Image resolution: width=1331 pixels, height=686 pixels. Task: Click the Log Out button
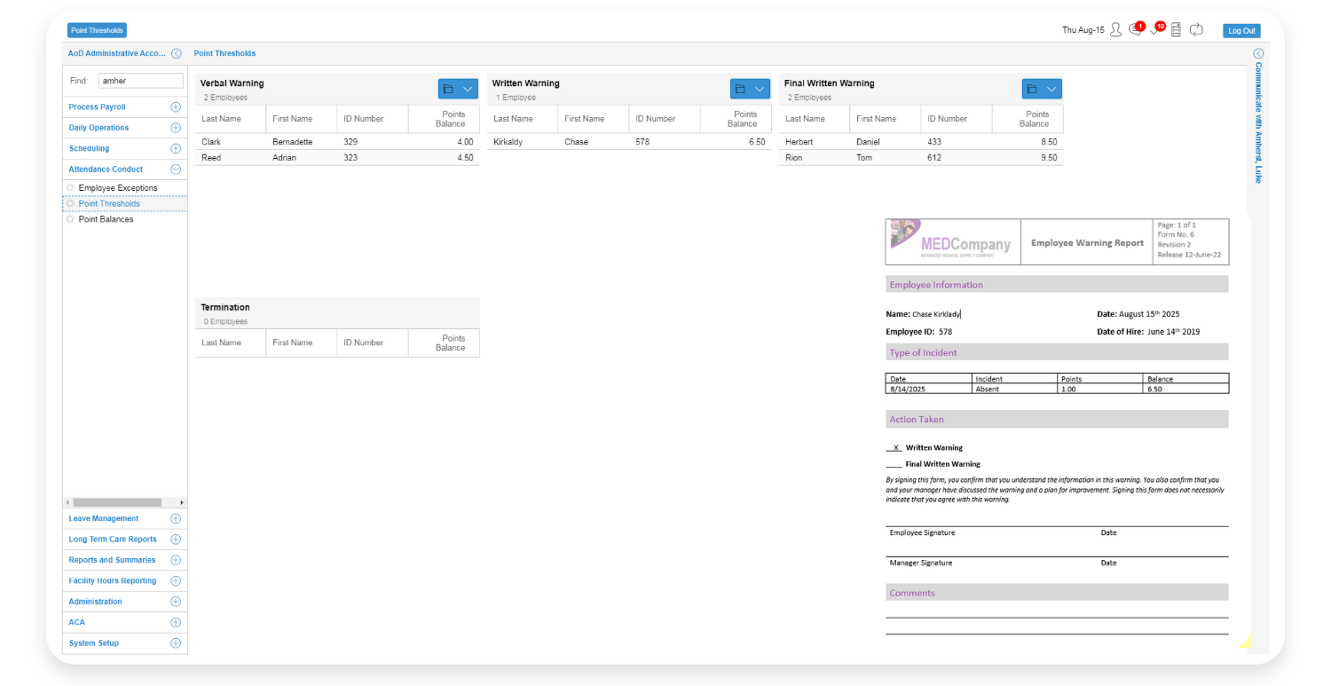[x=1240, y=29]
